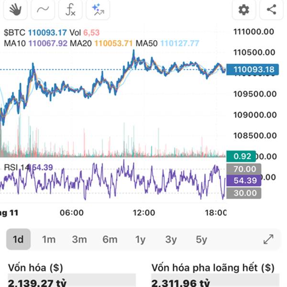The image size is (287, 287).
Task: Open the fx indicators menu
Action: coord(70,9)
